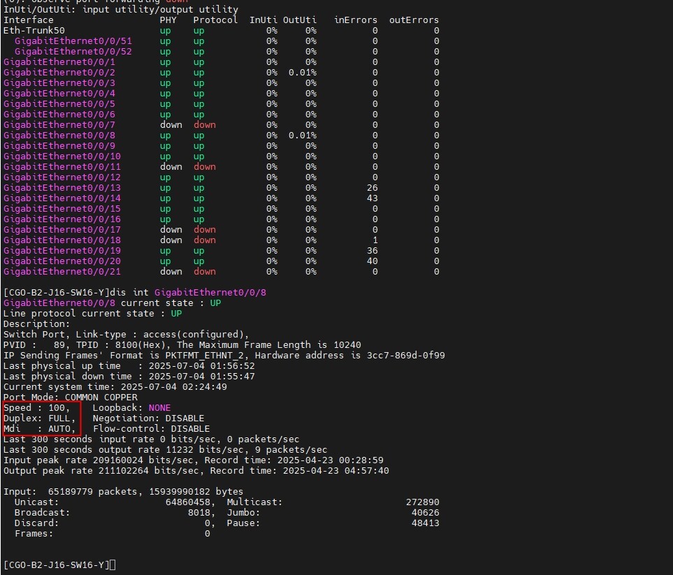673x575 pixels.
Task: Click the GigabitEthernet0/0/17 table row name
Action: pos(61,230)
